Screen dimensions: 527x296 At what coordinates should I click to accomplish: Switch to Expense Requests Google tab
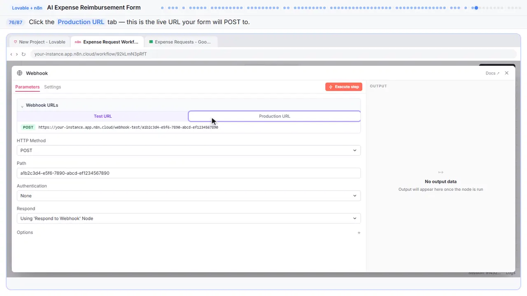181,42
